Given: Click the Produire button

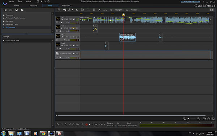Looking at the screenshot, I should click(132, 10).
